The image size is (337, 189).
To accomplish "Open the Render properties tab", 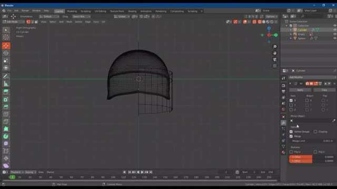I will [283, 86].
